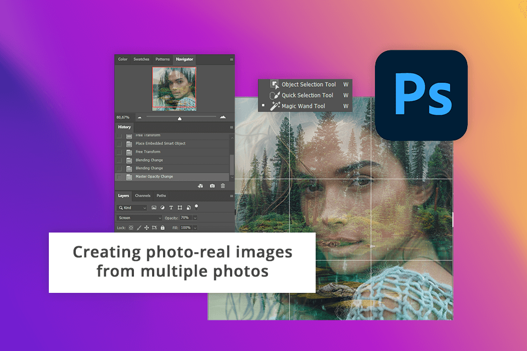The width and height of the screenshot is (527, 351).
Task: Open the Swatches tab
Action: coord(141,59)
